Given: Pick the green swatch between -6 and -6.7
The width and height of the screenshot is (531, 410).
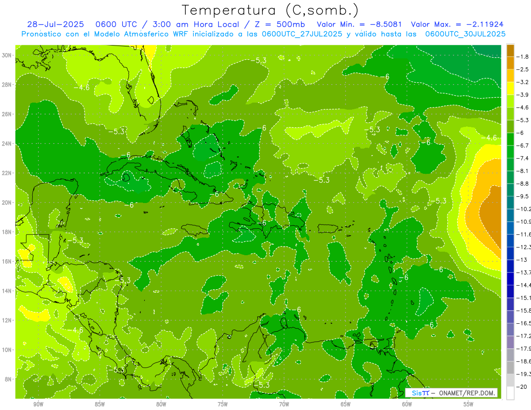Looking at the screenshot, I should (x=510, y=139).
